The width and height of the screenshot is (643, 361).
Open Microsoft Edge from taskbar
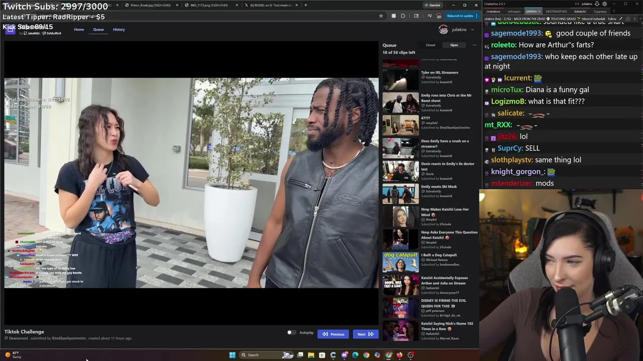pos(355,355)
